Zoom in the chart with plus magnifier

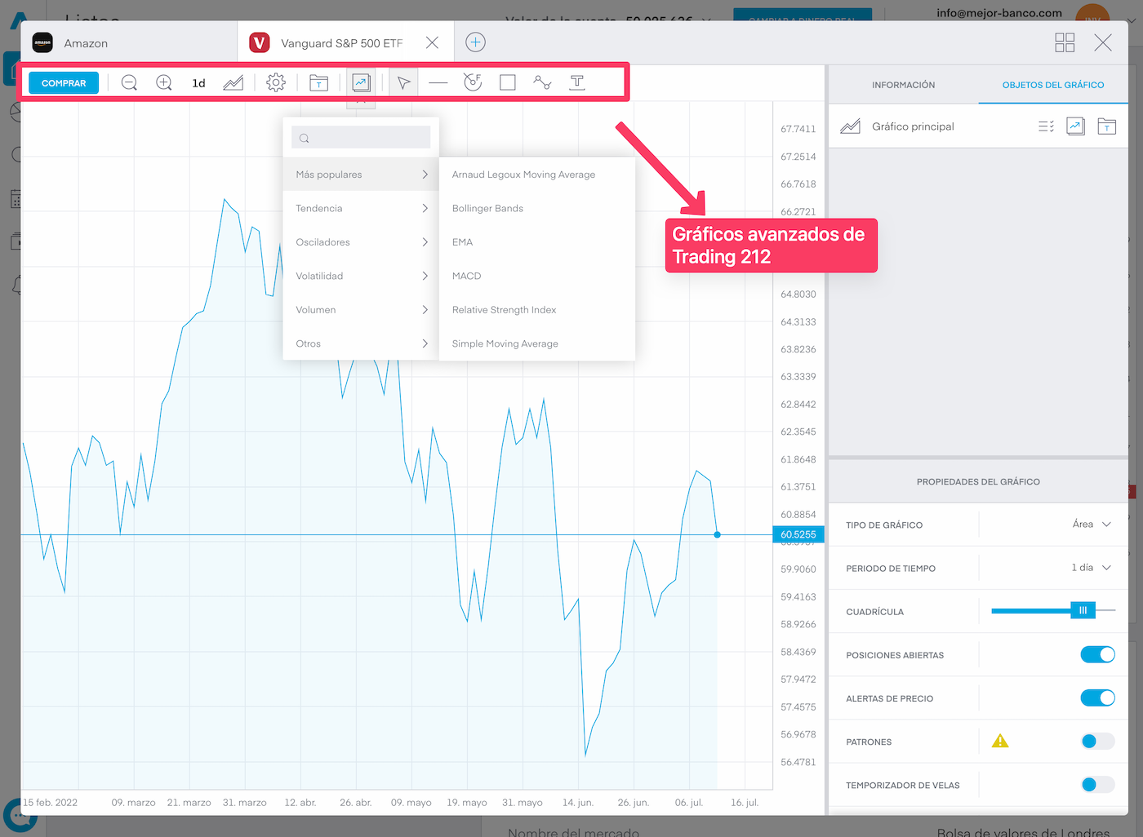[164, 83]
